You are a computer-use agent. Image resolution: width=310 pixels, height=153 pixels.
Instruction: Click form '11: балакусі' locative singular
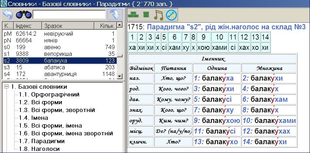pos(217,131)
